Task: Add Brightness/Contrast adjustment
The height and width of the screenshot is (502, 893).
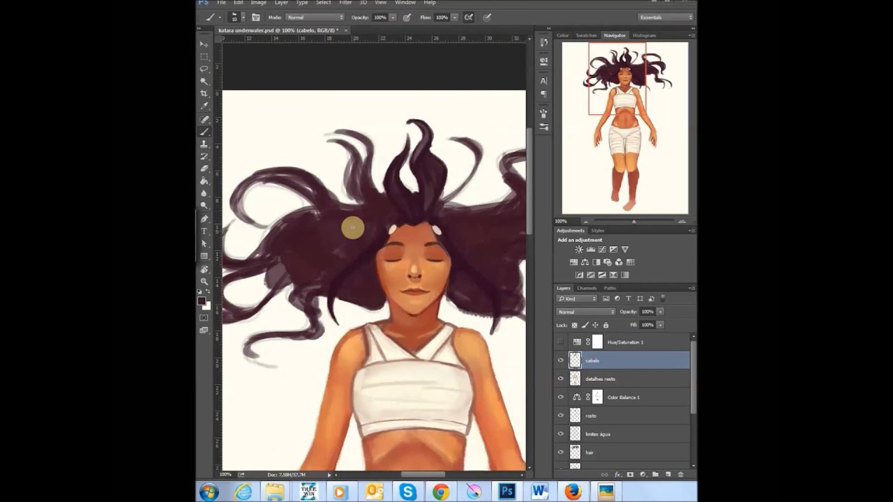Action: [579, 249]
